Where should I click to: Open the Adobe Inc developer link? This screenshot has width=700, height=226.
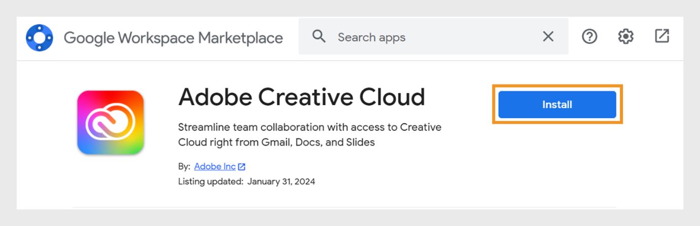point(215,166)
